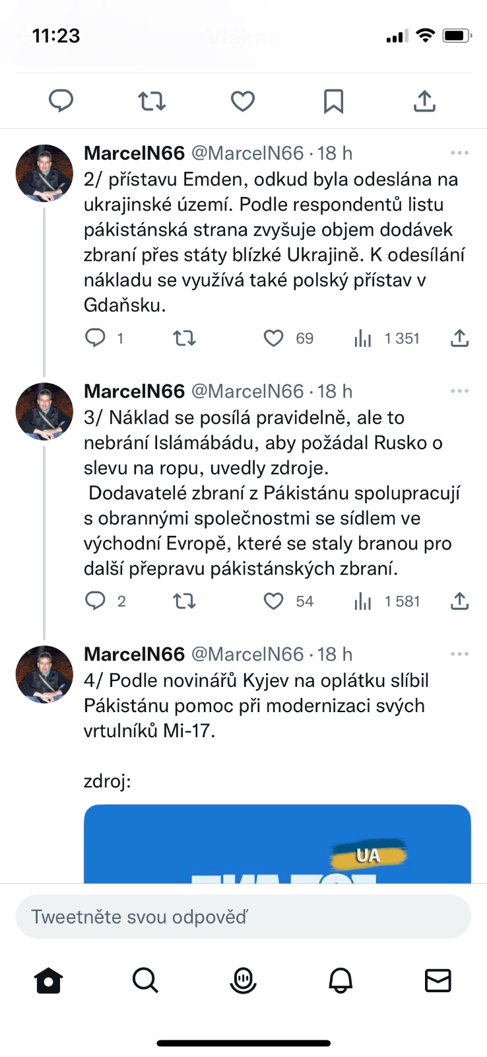487x1057 pixels.
Task: Retweet the 3/ tweet about Islámábád
Action: [184, 601]
